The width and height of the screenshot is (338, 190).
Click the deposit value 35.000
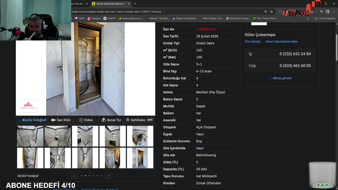(x=201, y=169)
